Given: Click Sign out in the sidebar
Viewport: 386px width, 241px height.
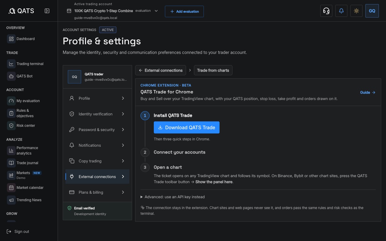Looking at the screenshot, I should point(18,232).
